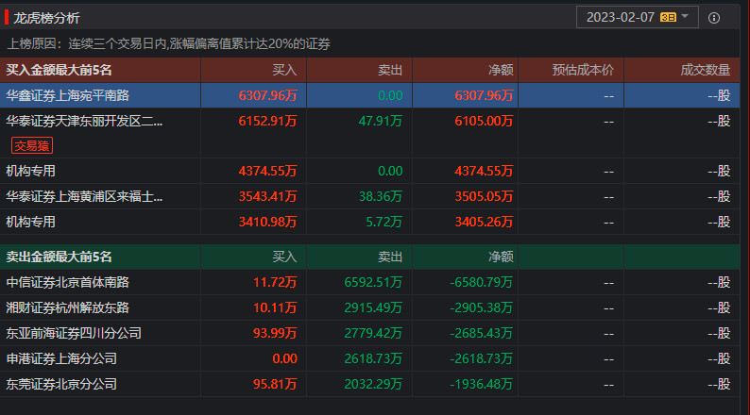Click the 龙虎榜分析 panel title
Viewport: 750px width, 415px height.
coord(46,18)
